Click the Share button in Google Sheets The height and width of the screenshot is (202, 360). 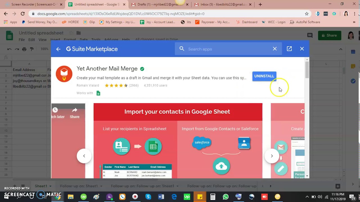(x=329, y=35)
